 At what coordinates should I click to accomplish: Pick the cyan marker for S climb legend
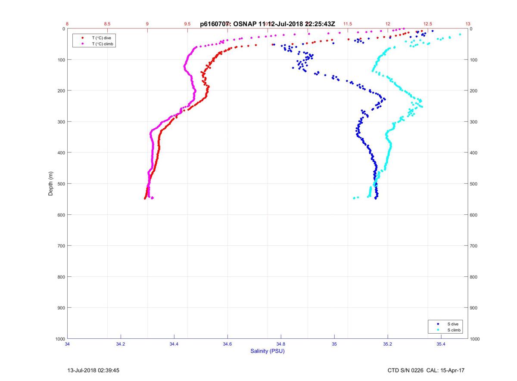tap(438, 330)
